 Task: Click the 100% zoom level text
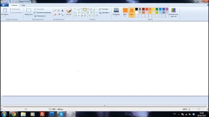click(185, 109)
